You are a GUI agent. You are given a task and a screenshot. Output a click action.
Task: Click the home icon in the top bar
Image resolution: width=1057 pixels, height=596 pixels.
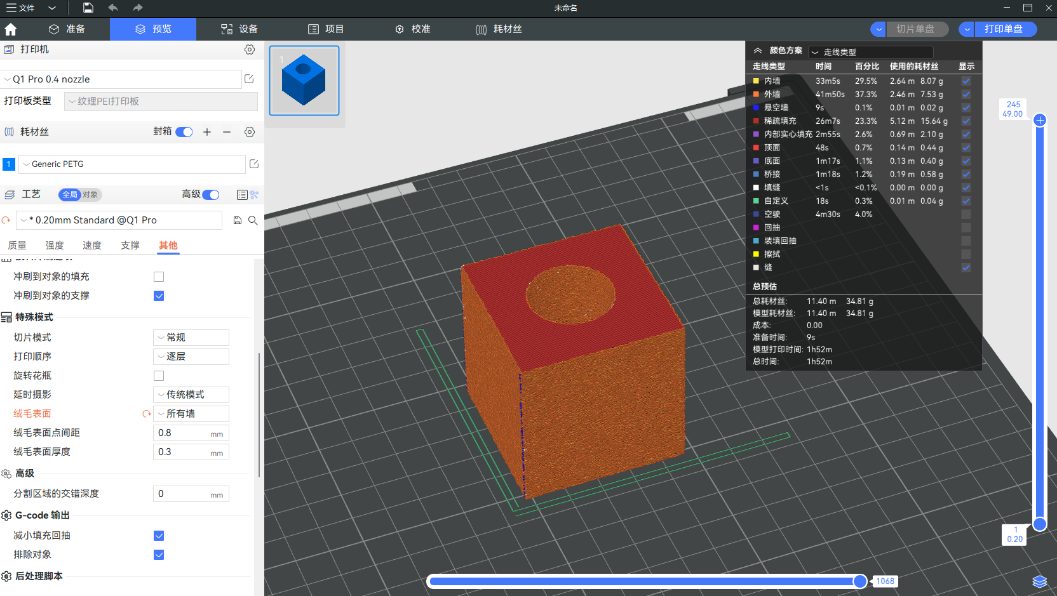pos(11,29)
